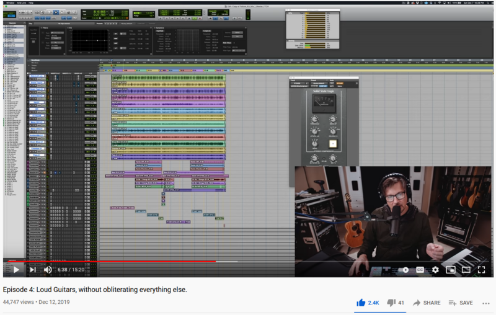
Task: Click the Comp/Lim button in Dynamics section
Action: (207, 30)
